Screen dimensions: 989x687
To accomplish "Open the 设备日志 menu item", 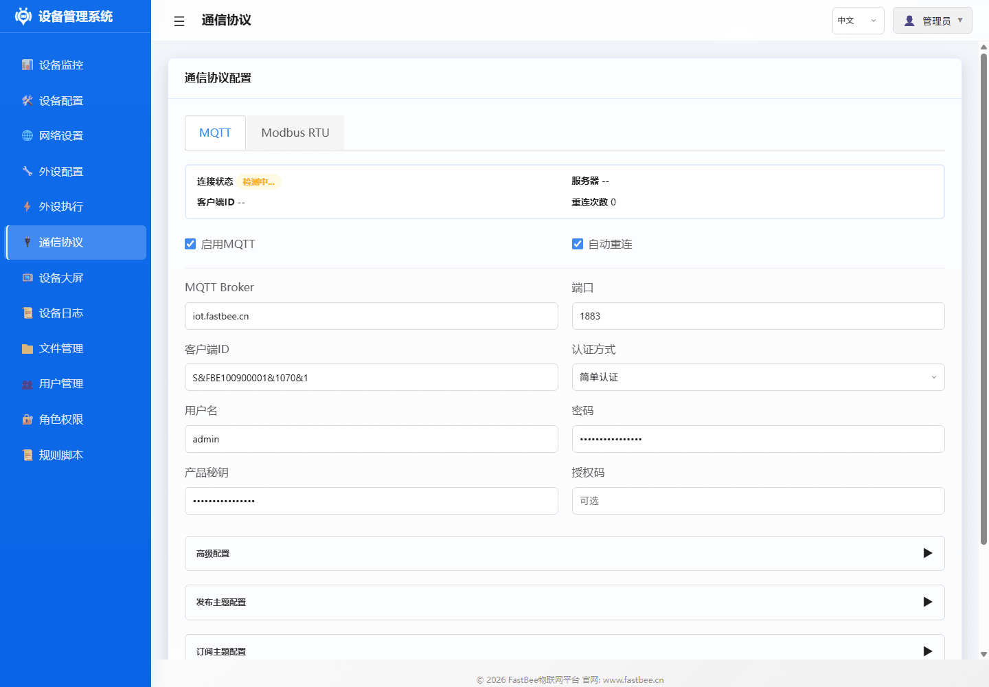I will point(76,313).
